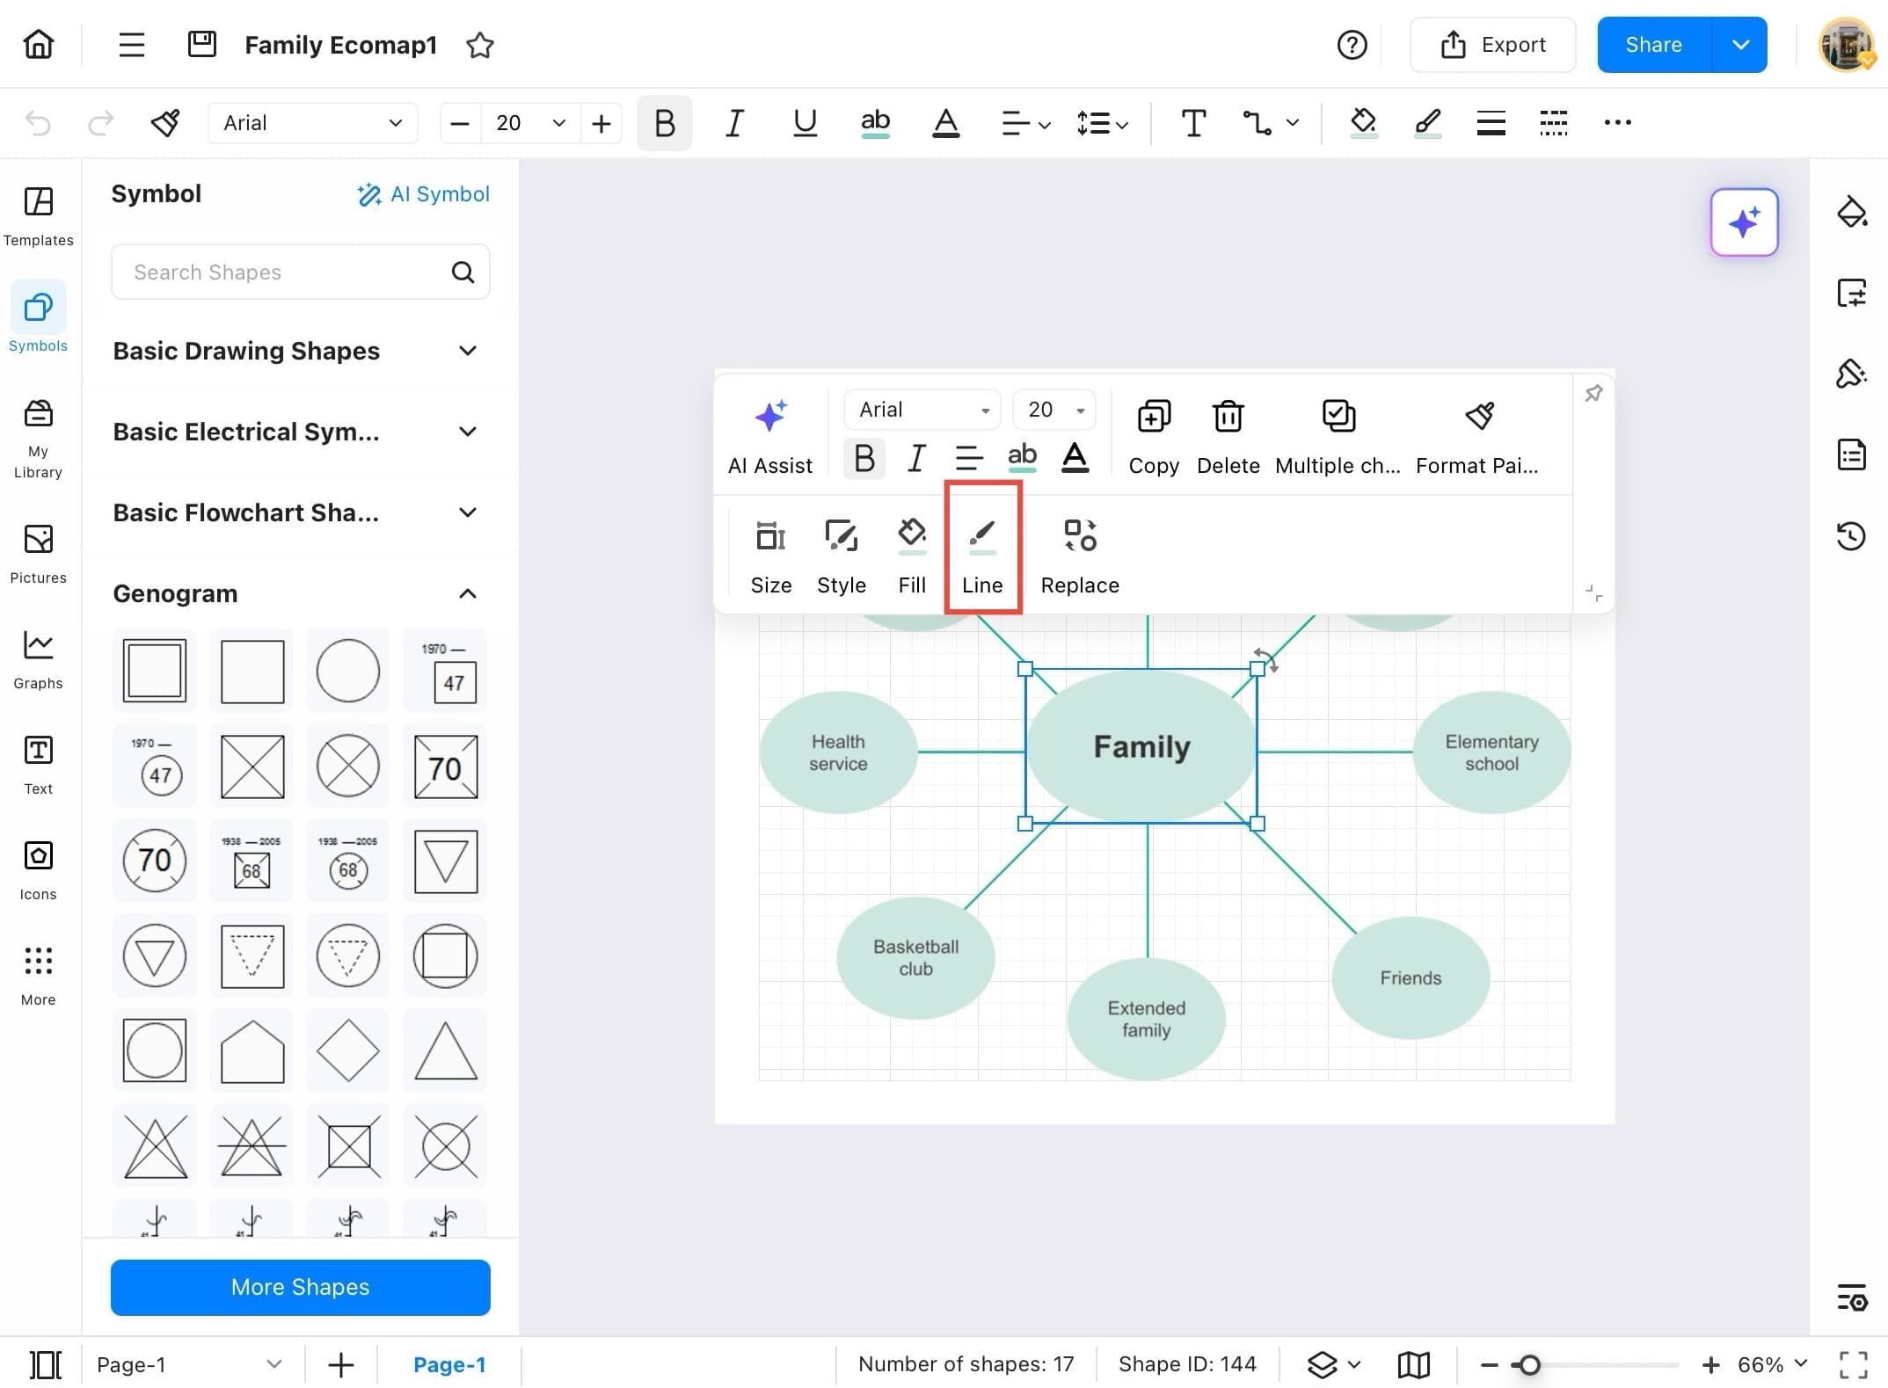Expand Basic Drawing Shapes section
This screenshot has width=1888, height=1388.
(x=467, y=351)
